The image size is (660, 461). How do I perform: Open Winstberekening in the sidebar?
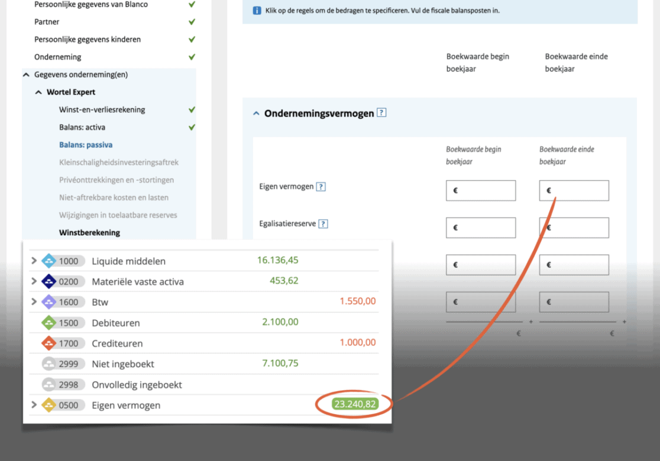pos(90,233)
